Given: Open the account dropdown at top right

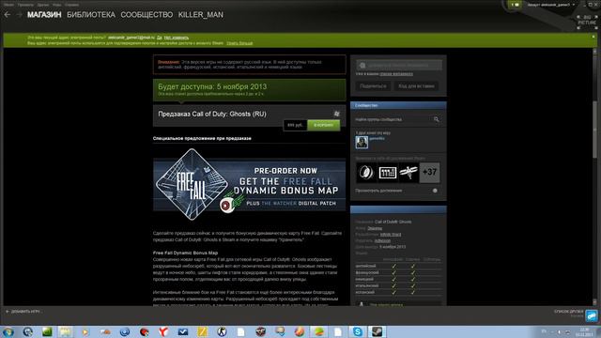Looking at the screenshot, I should (x=551, y=5).
